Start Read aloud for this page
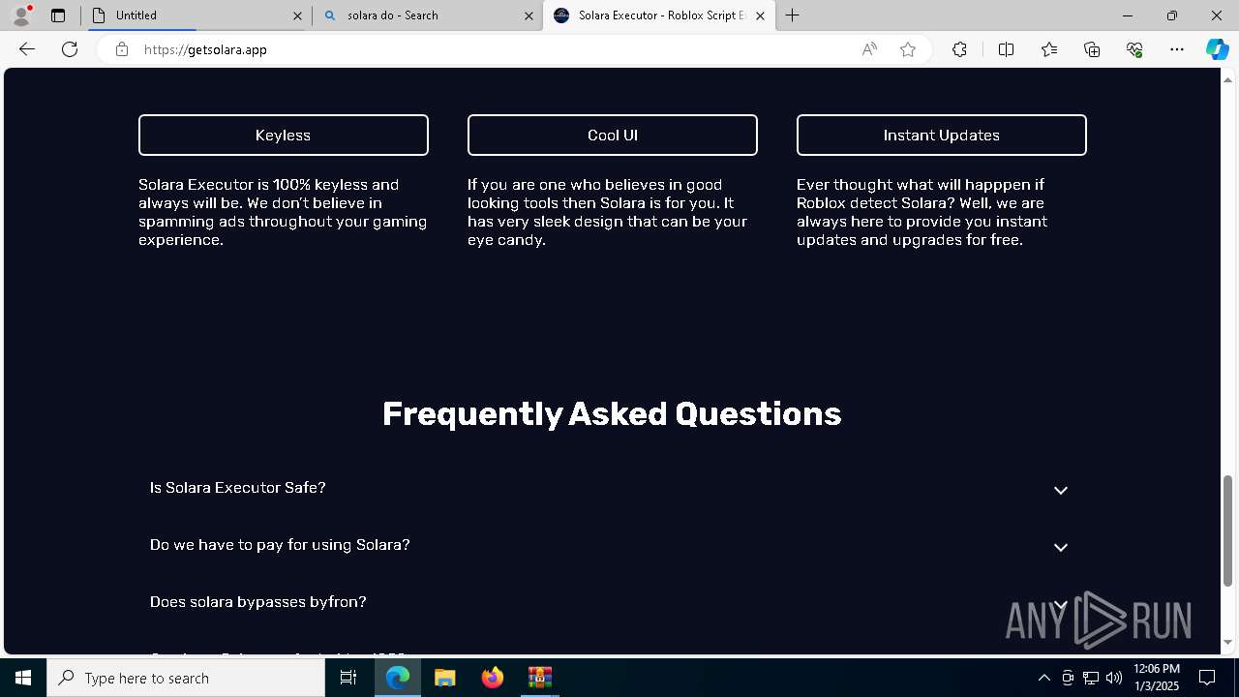This screenshot has height=697, width=1239. pyautogui.click(x=869, y=49)
